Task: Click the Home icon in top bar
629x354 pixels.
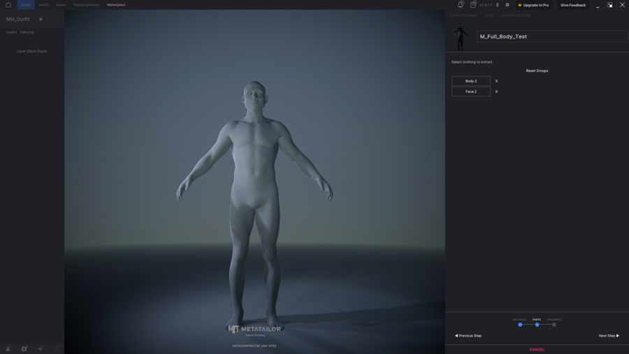Action: click(8, 5)
